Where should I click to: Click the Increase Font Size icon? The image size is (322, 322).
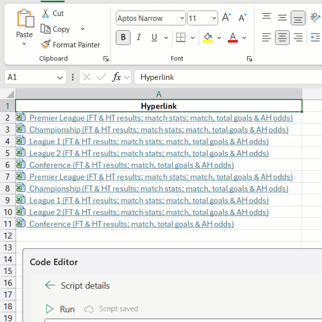pyautogui.click(x=227, y=18)
